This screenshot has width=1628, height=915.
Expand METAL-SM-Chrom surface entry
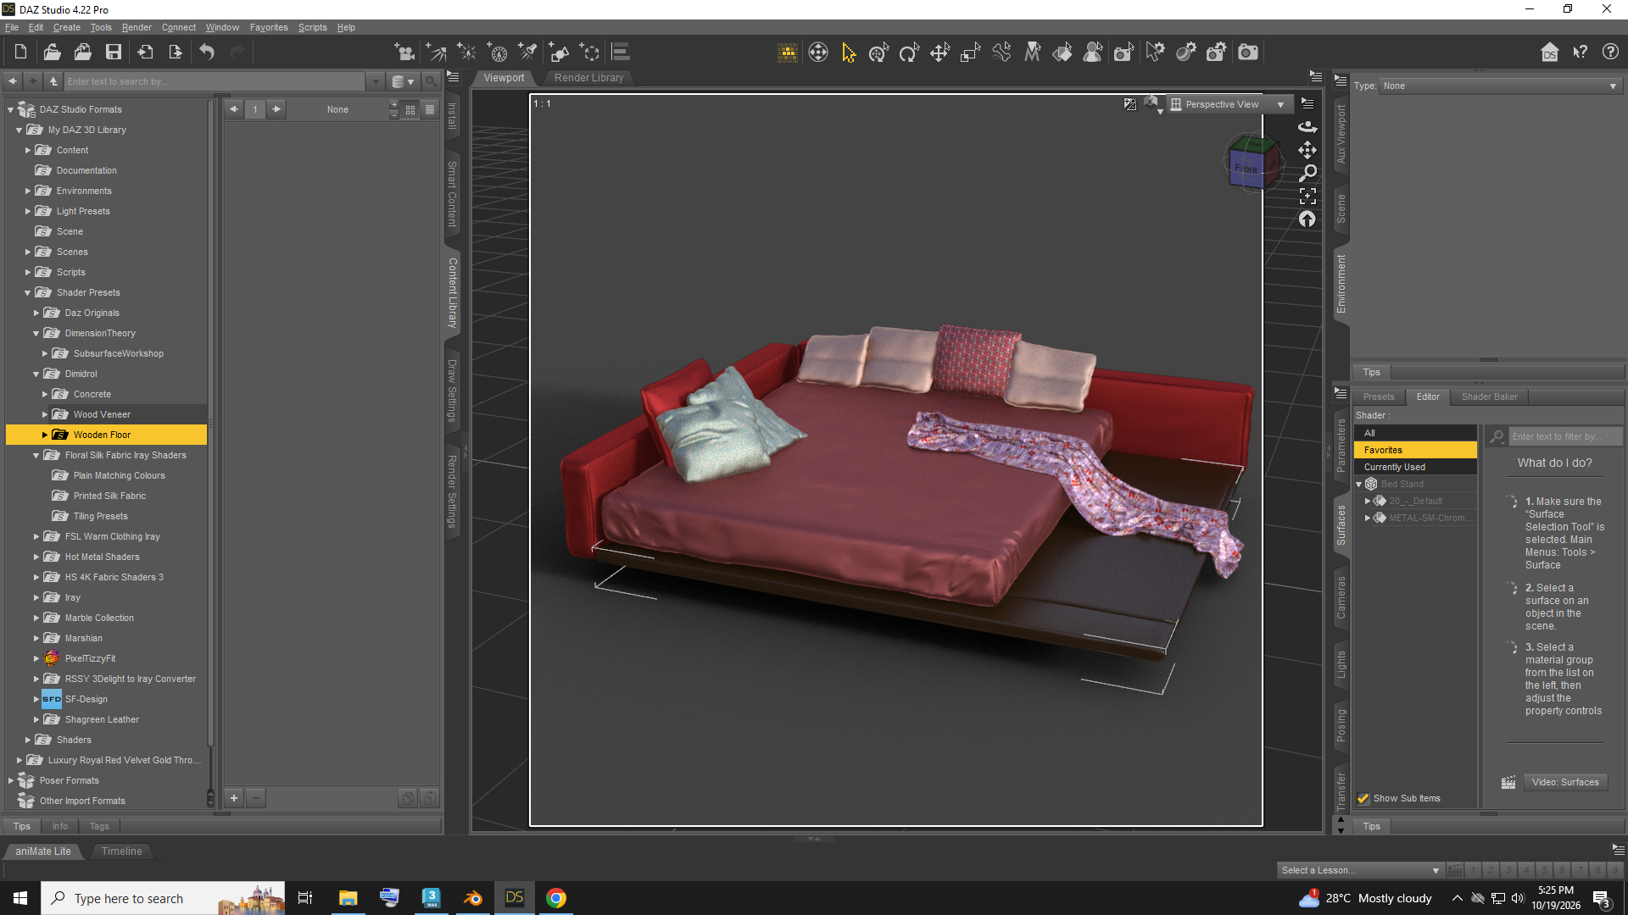point(1367,518)
